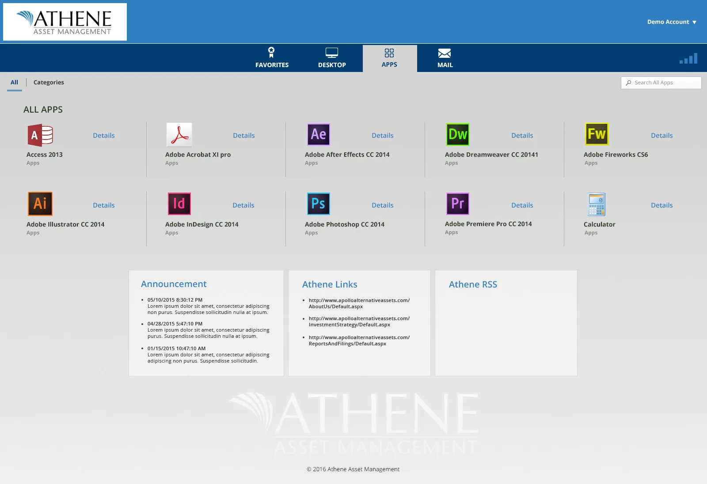
Task: View Details for Adobe Fireworks CS6
Action: [x=662, y=136]
